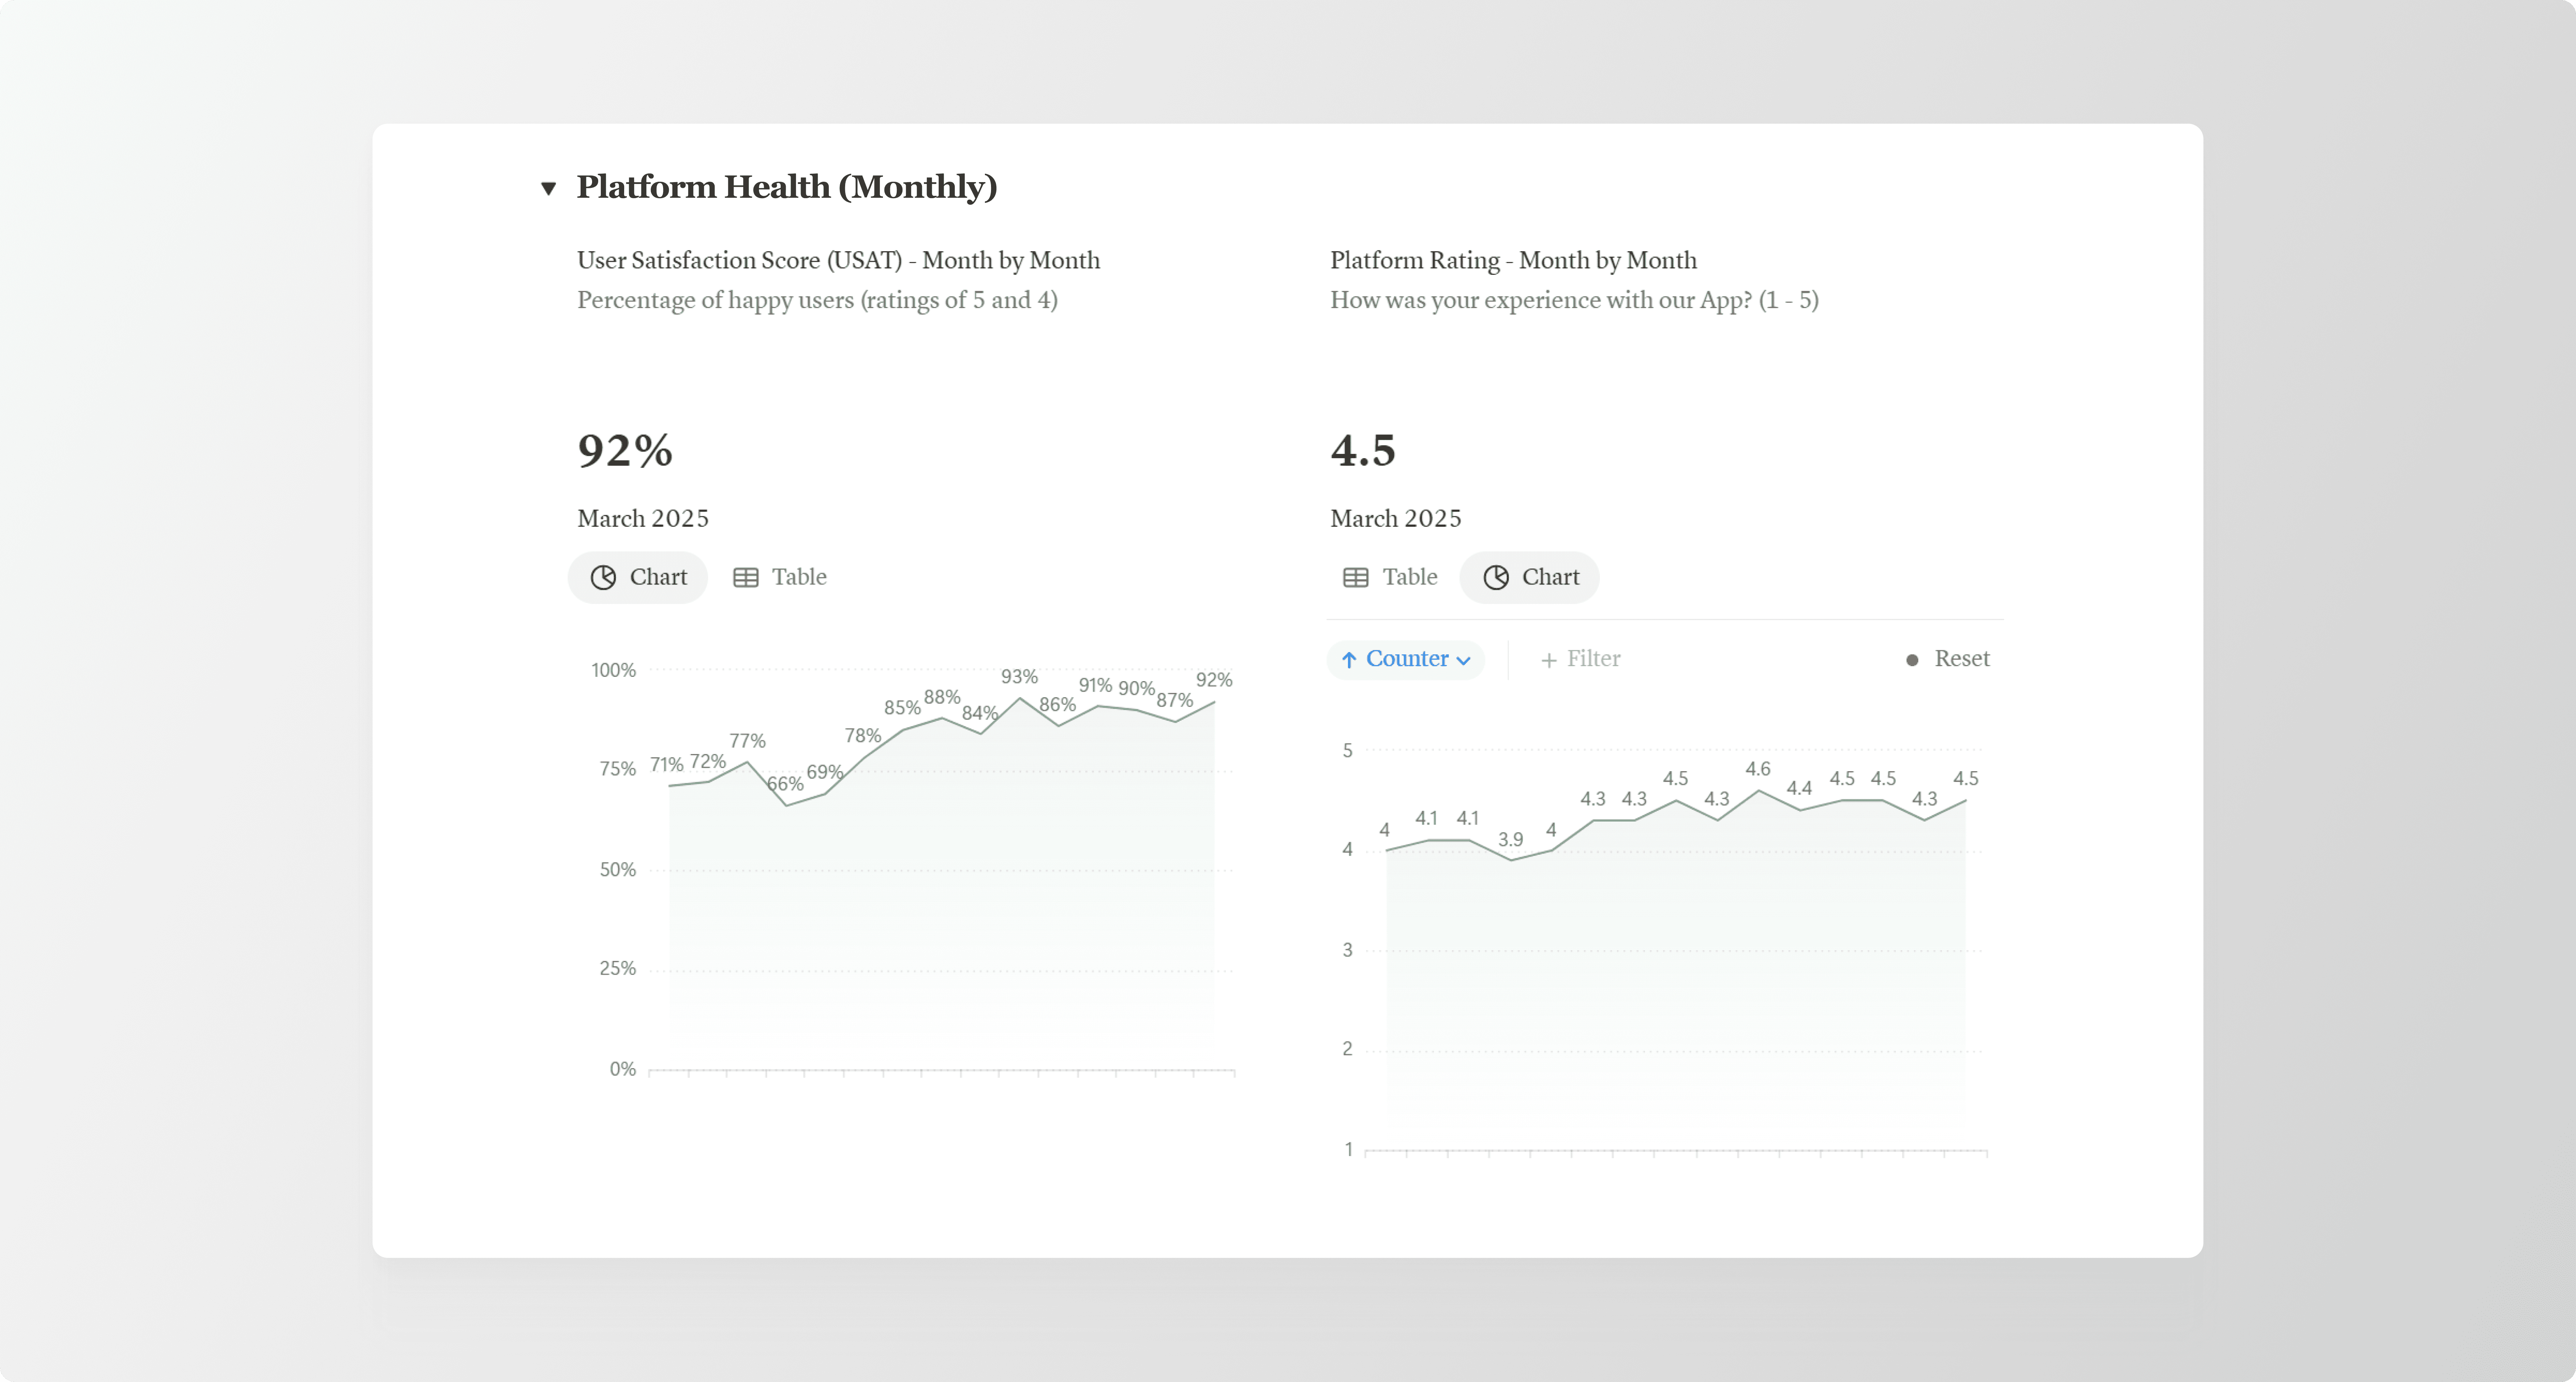Click the 4.5 Platform Rating headline value
The width and height of the screenshot is (2576, 1382).
(1363, 450)
